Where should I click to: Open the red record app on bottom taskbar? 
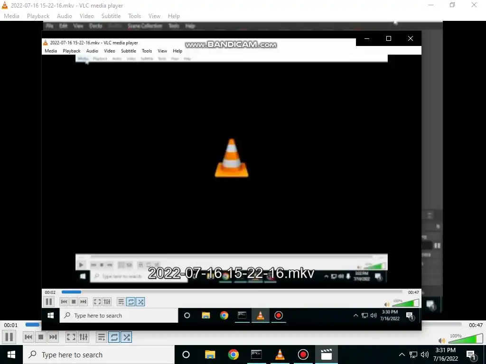click(x=303, y=355)
